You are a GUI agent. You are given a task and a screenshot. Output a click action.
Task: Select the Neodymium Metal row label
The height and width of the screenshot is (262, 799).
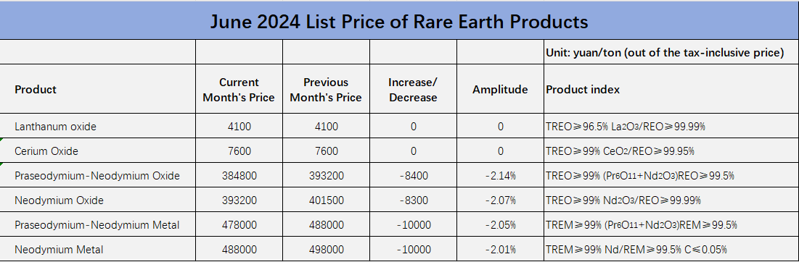click(x=98, y=249)
